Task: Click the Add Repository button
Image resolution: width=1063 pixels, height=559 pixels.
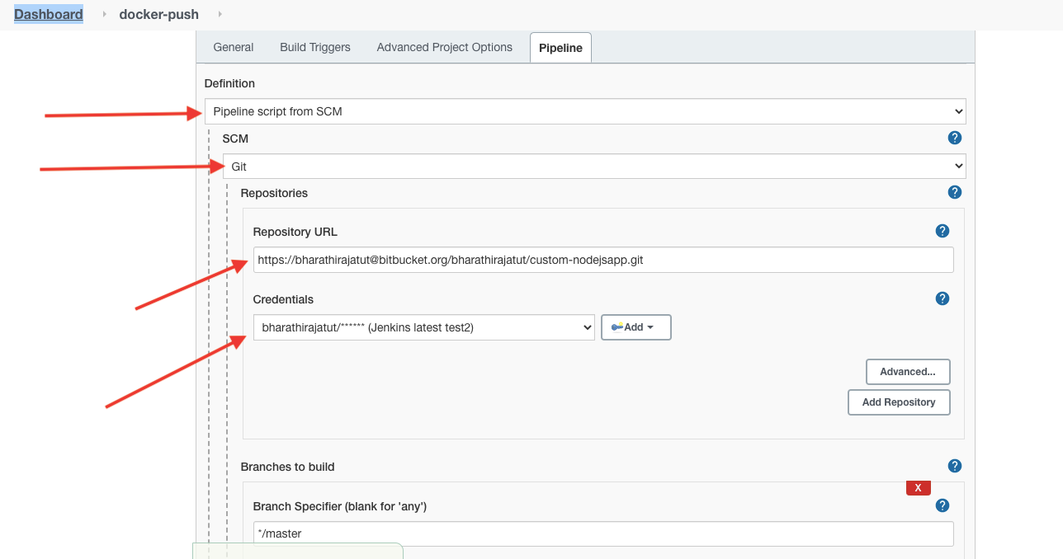Action: (898, 402)
